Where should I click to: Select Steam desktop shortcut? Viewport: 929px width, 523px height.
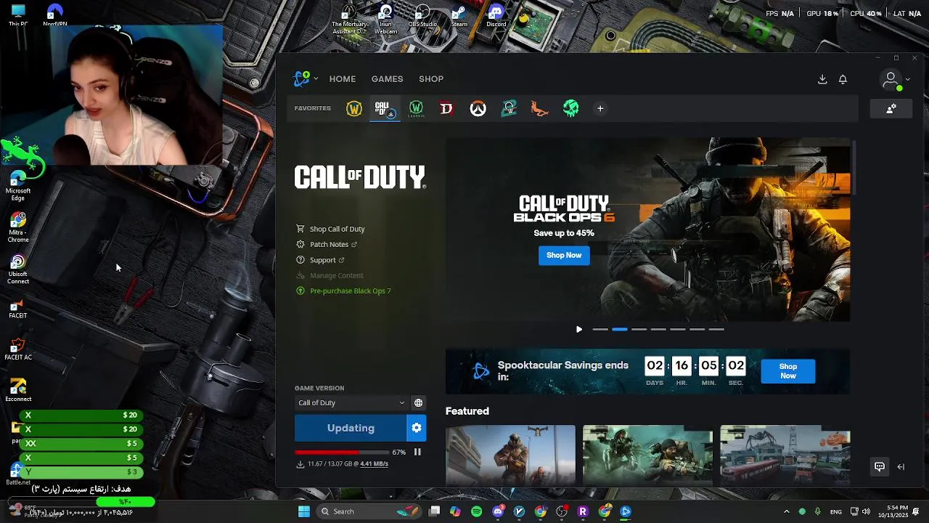coord(459,16)
